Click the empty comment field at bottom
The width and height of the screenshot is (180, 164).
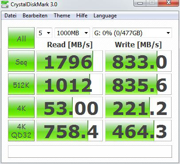pyautogui.click(x=90, y=152)
